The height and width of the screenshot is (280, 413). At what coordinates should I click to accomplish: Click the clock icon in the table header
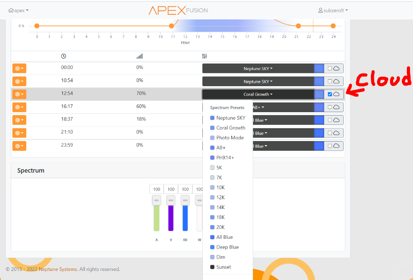[x=64, y=56]
